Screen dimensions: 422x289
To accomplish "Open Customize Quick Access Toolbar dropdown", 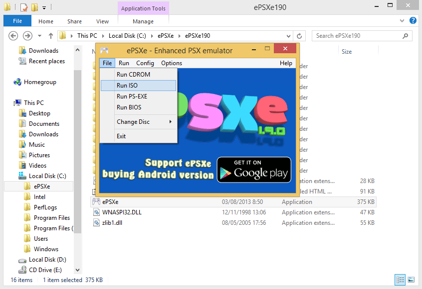I will (44, 8).
